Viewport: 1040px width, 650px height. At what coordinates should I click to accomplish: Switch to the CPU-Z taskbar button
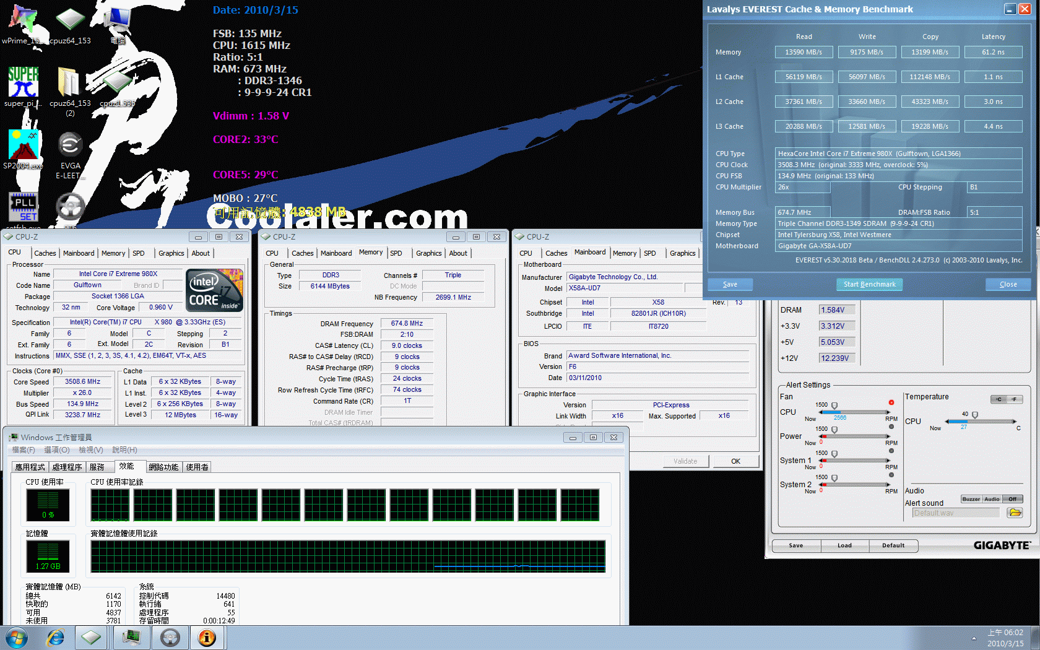(92, 638)
